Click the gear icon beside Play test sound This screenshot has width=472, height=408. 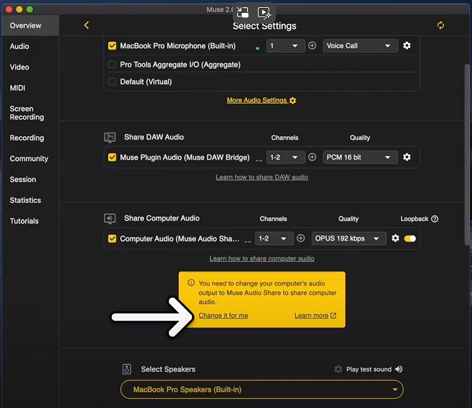pos(338,369)
